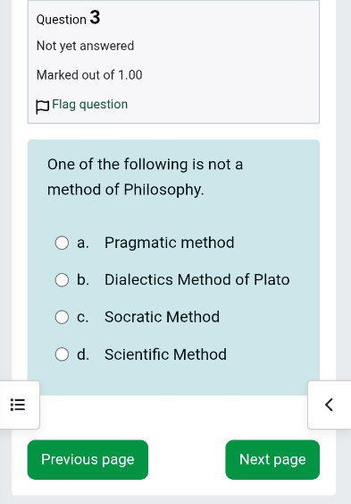Click the 'Not yet answered' status text
351x504 pixels.
pos(85,46)
